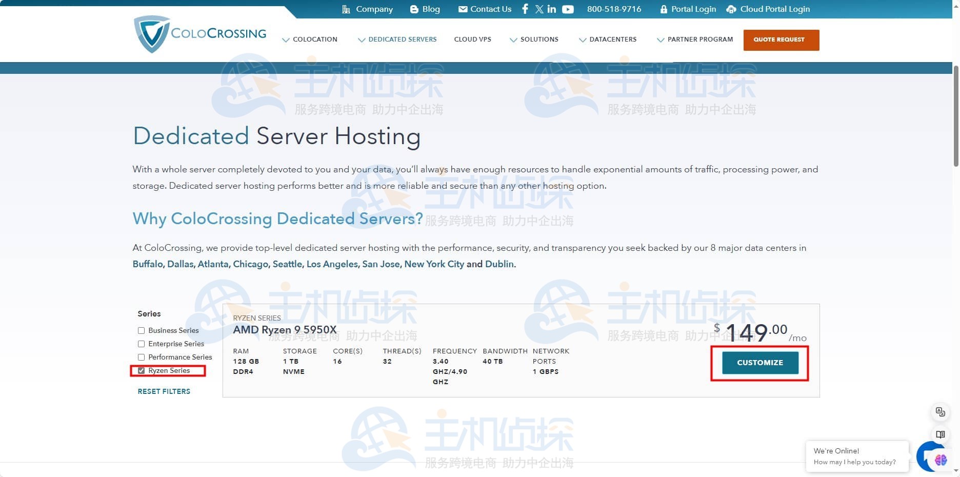Viewport: 960px width, 477px height.
Task: Open the Cloud Portal Login link
Action: (x=768, y=9)
